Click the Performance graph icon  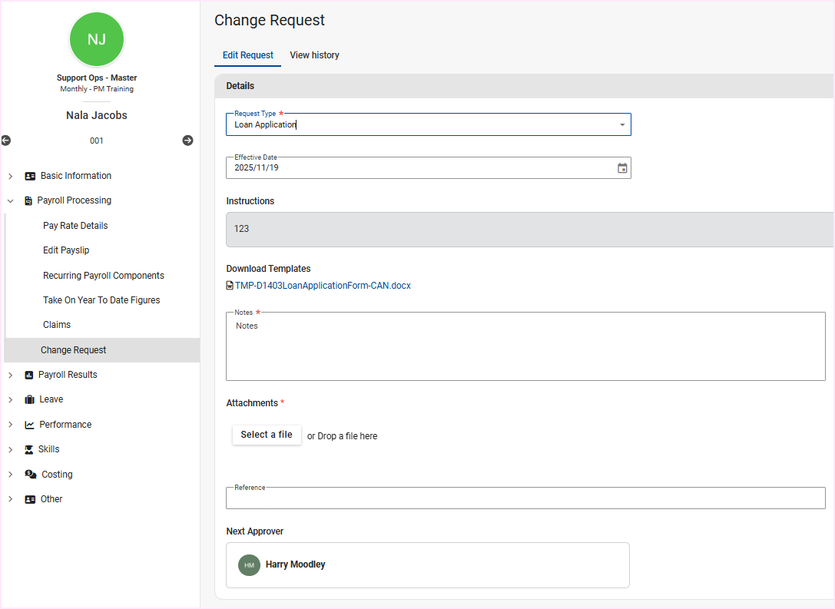29,425
